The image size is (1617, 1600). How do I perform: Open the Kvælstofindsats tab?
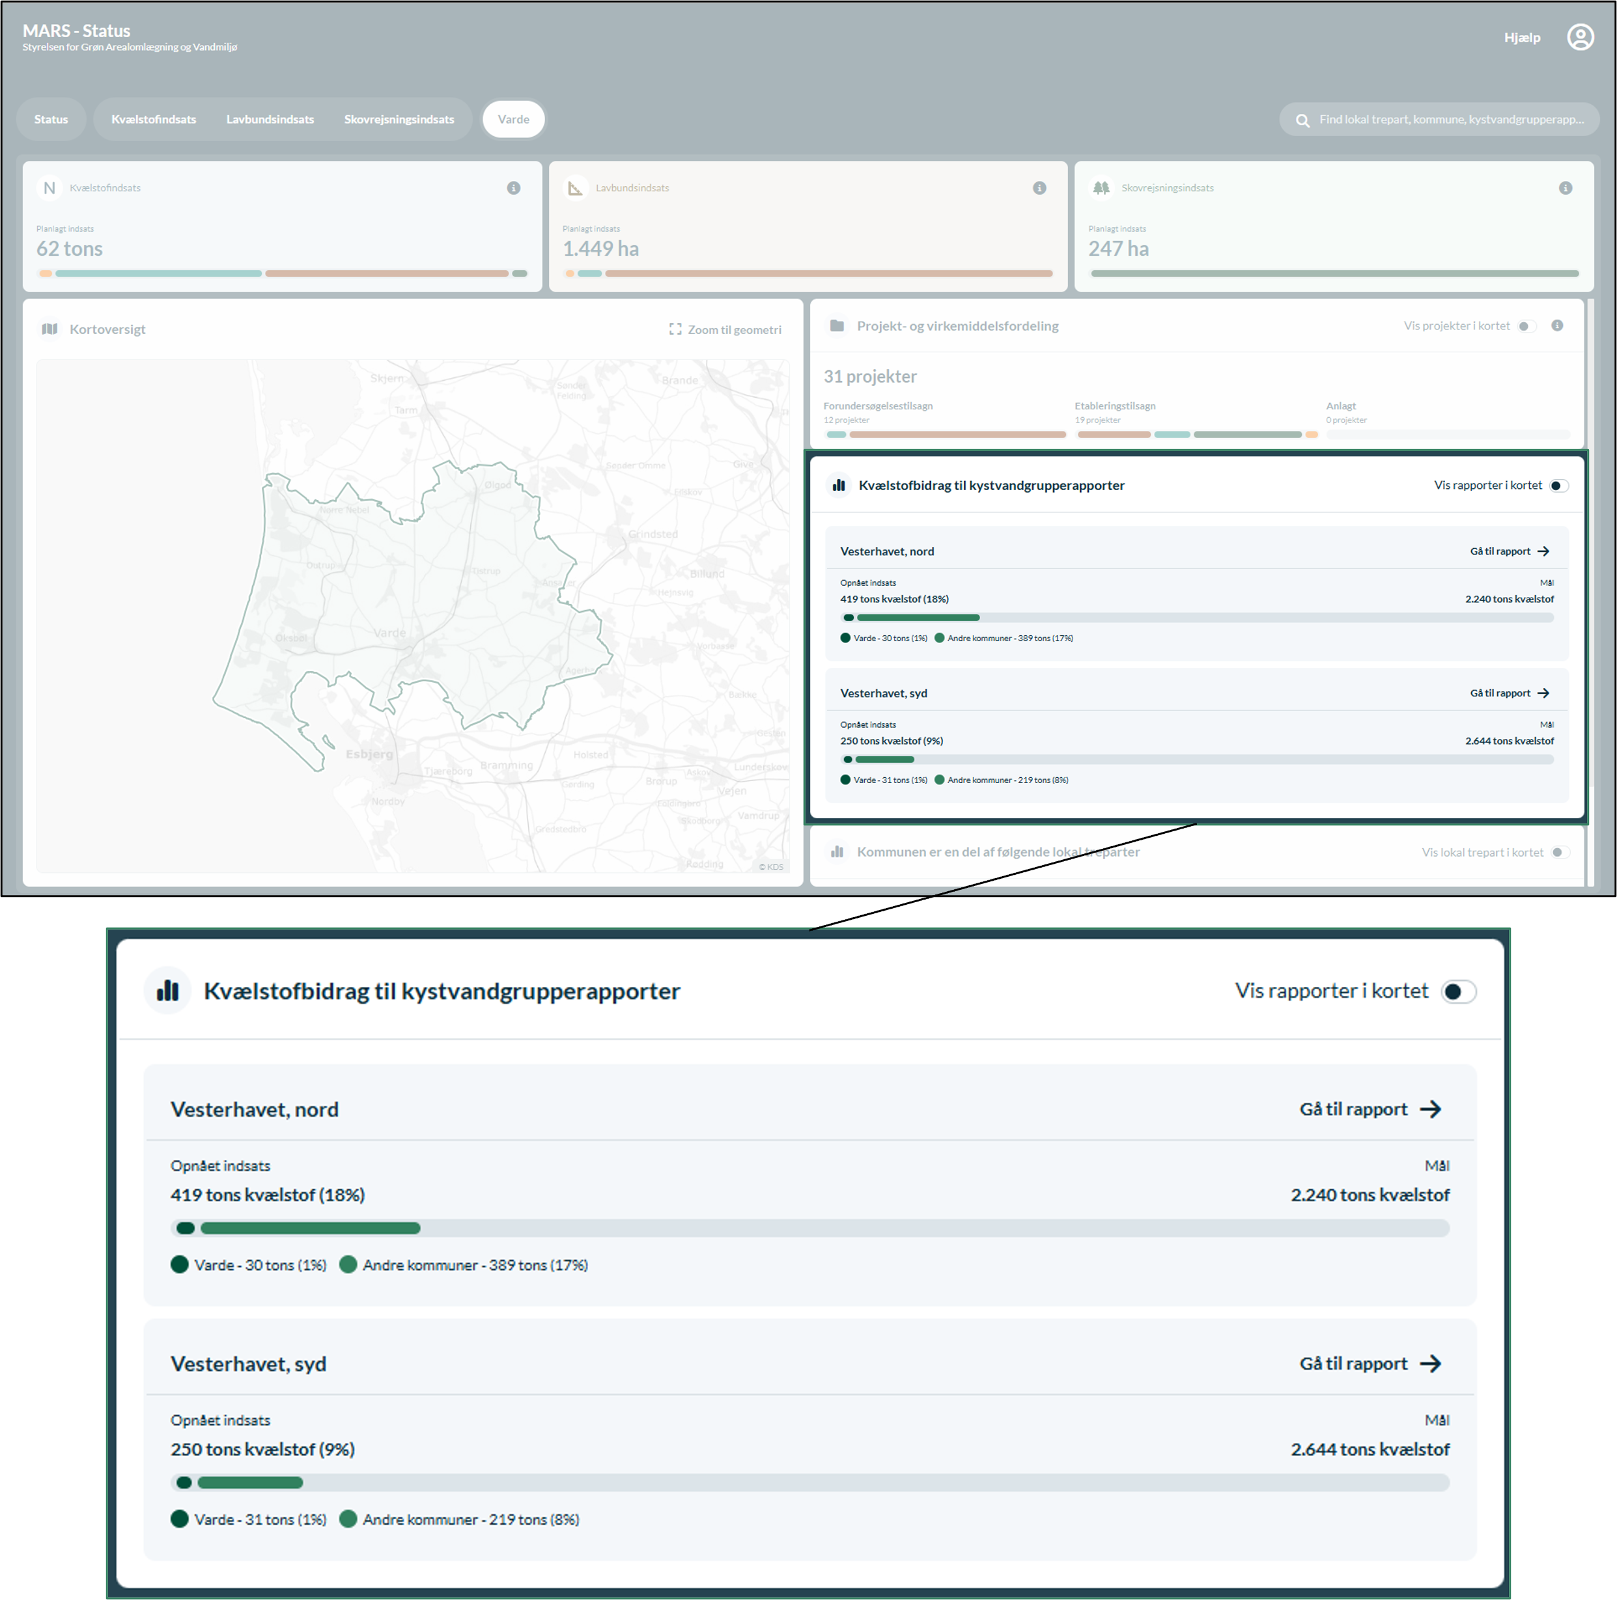[154, 120]
